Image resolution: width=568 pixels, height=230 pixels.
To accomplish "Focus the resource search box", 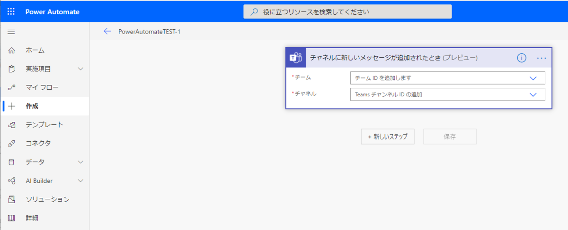I will [347, 11].
